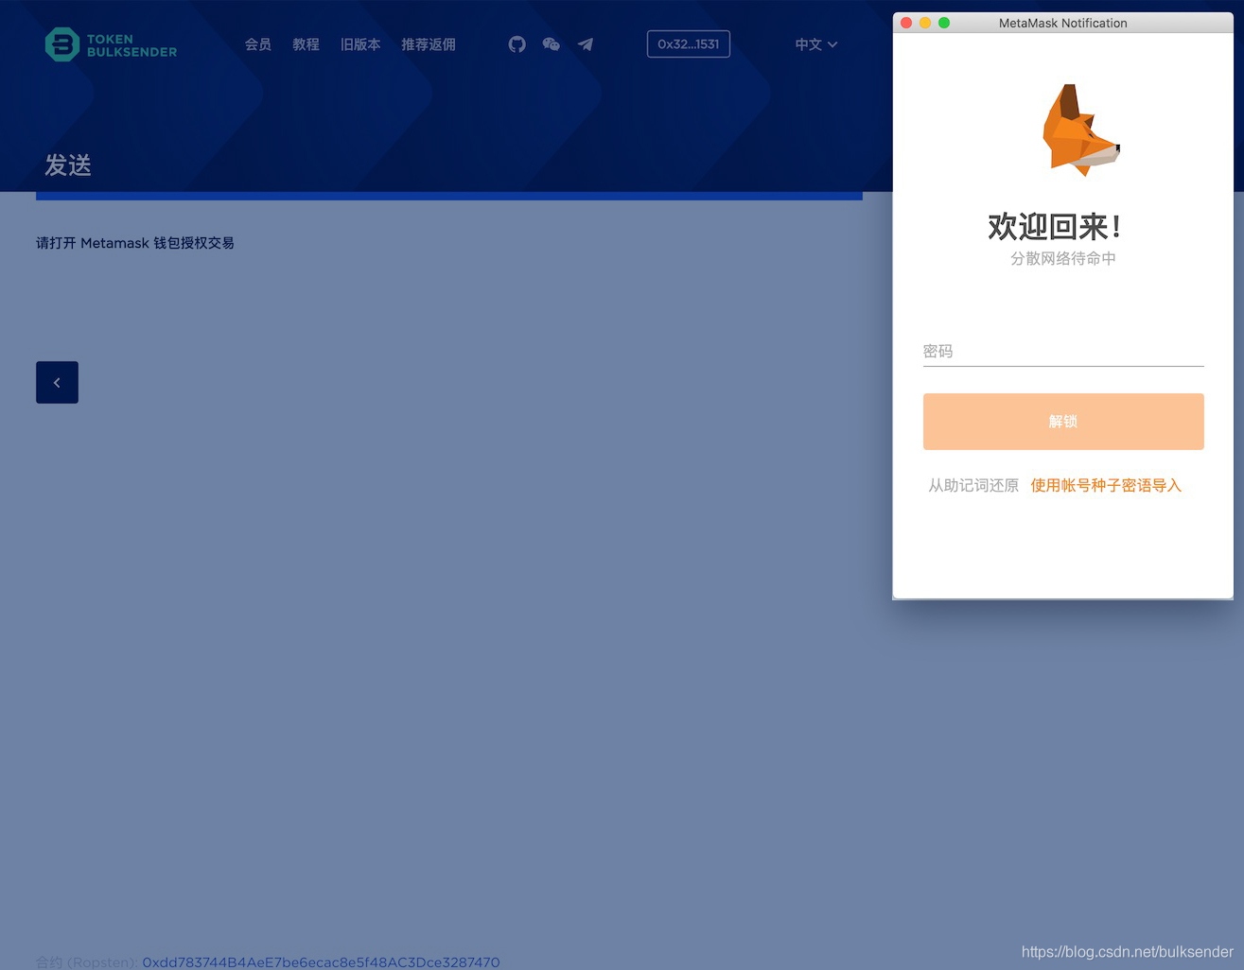
Task: Go back with the left arrow button
Action: 57,382
